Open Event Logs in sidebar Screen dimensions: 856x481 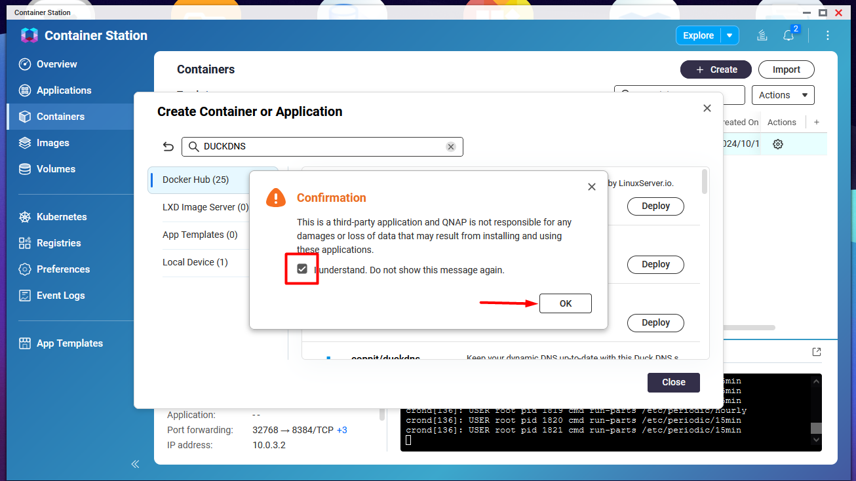click(x=60, y=296)
